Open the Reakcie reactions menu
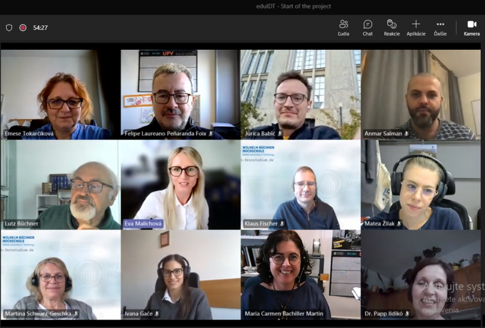 point(392,27)
